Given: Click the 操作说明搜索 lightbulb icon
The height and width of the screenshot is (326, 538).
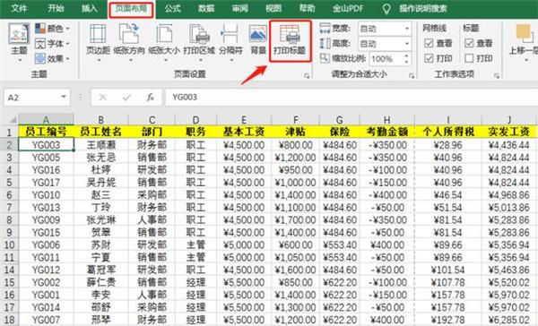Looking at the screenshot, I should click(386, 9).
